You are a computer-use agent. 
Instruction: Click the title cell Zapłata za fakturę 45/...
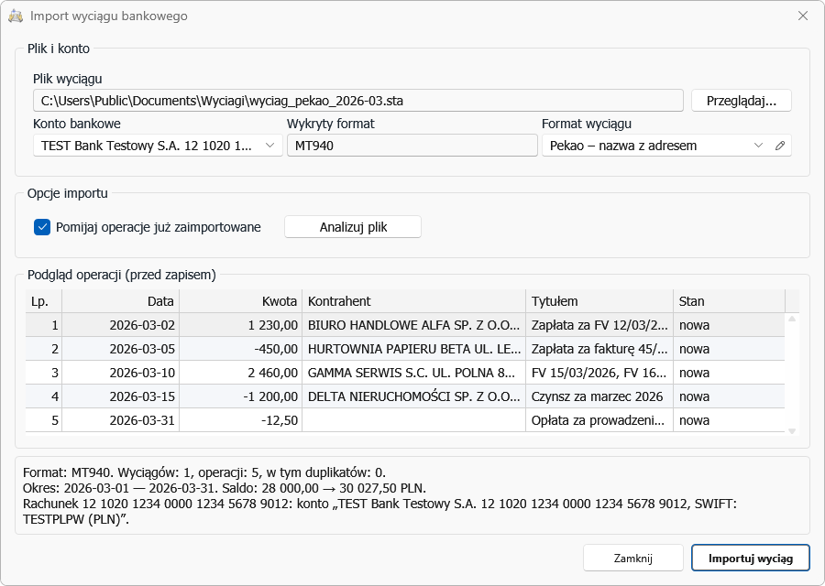(x=599, y=349)
